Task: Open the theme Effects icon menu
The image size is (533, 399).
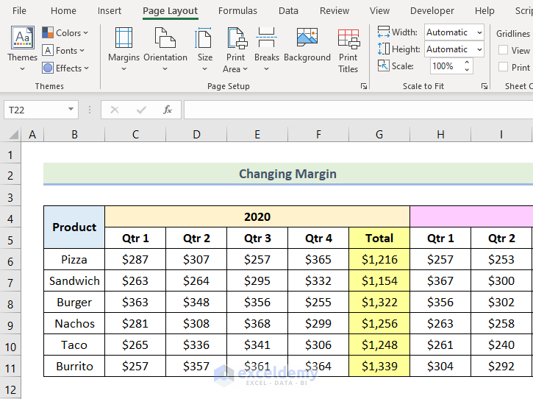Action: click(x=48, y=68)
